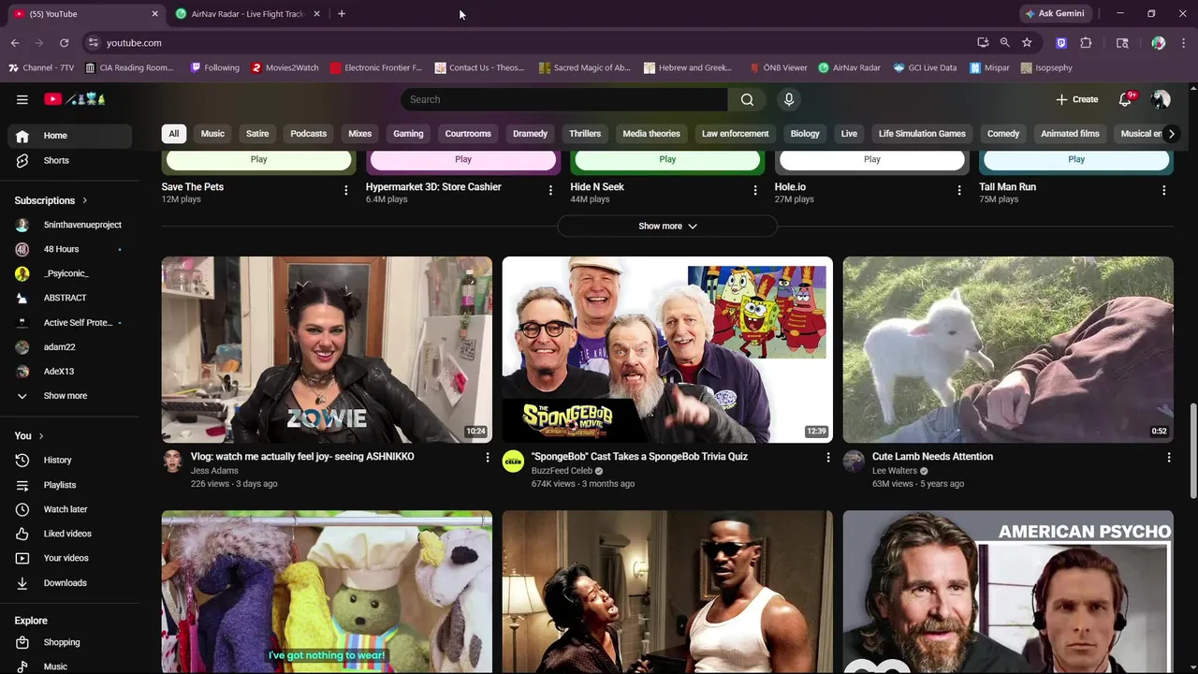Click Ask Gemini button
The height and width of the screenshot is (674, 1198).
click(x=1055, y=14)
